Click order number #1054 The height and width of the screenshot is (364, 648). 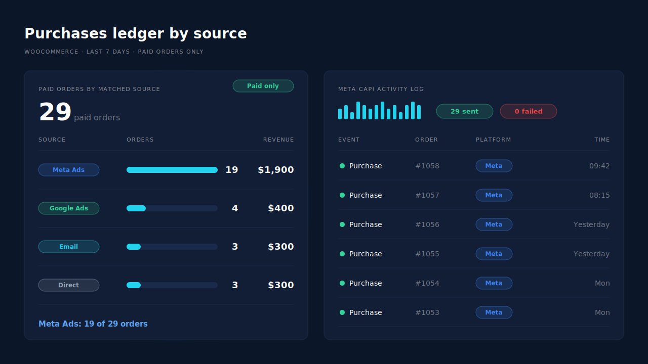(x=427, y=283)
